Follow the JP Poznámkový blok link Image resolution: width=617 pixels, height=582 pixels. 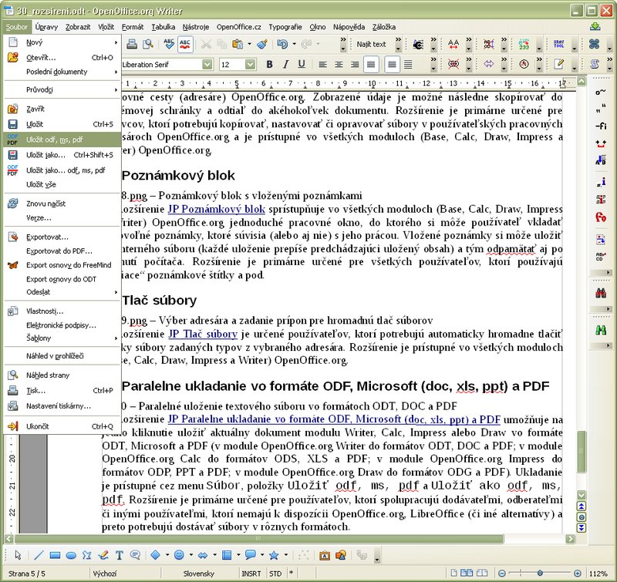pos(217,209)
